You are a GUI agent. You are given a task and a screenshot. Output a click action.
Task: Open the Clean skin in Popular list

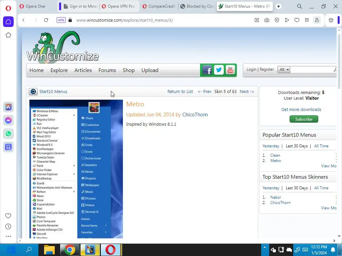(x=275, y=155)
